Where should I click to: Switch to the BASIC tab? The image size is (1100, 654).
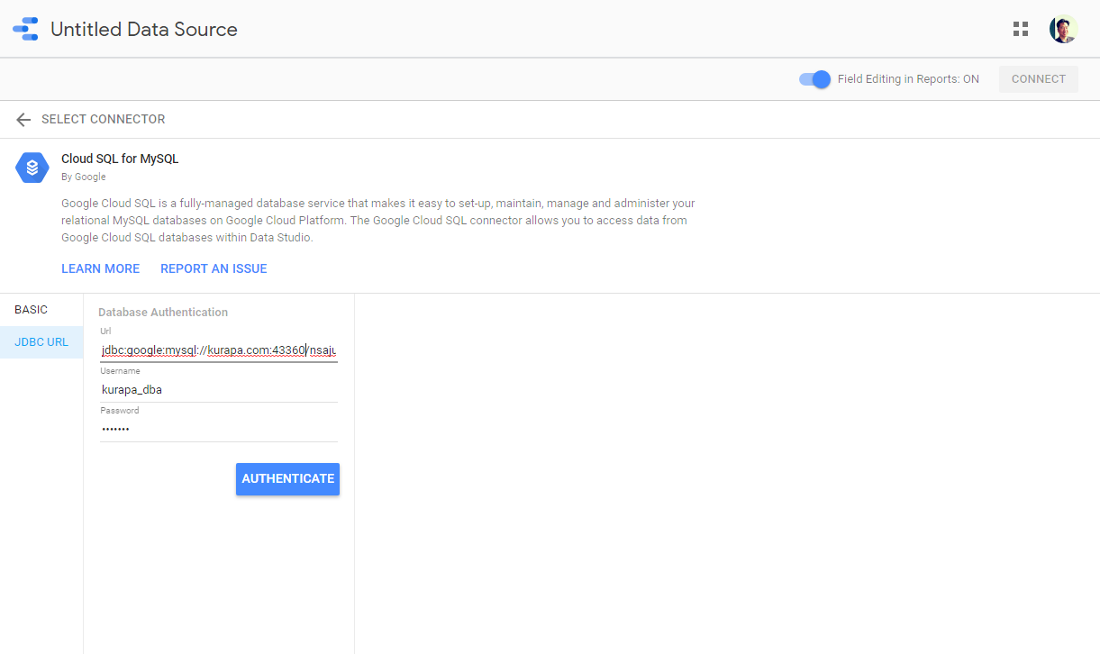[32, 310]
